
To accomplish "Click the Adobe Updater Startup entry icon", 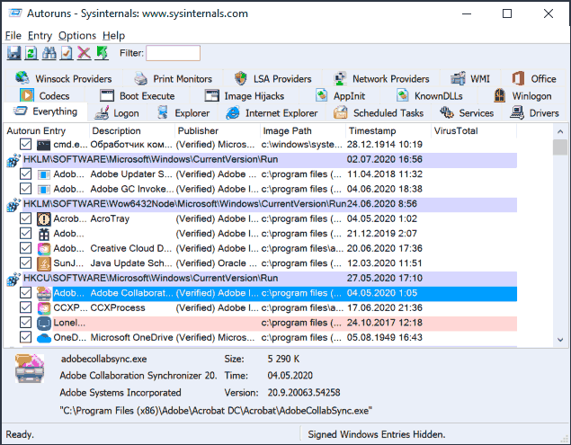I will tap(44, 174).
